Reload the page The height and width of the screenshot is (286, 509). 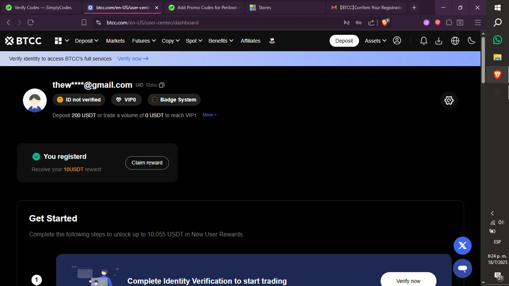(31, 23)
